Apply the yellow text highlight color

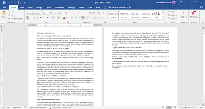(58, 17)
